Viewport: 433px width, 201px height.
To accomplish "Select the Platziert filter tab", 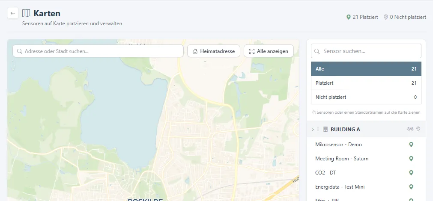I will pos(366,83).
